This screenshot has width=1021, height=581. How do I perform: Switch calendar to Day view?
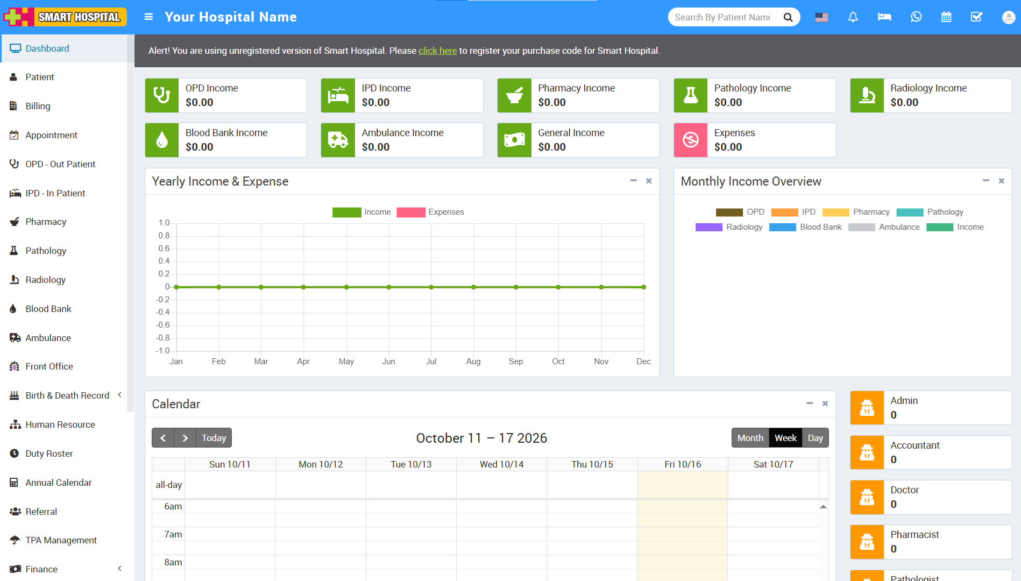[x=816, y=438]
